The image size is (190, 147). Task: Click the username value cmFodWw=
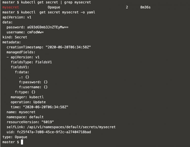(x=36, y=32)
